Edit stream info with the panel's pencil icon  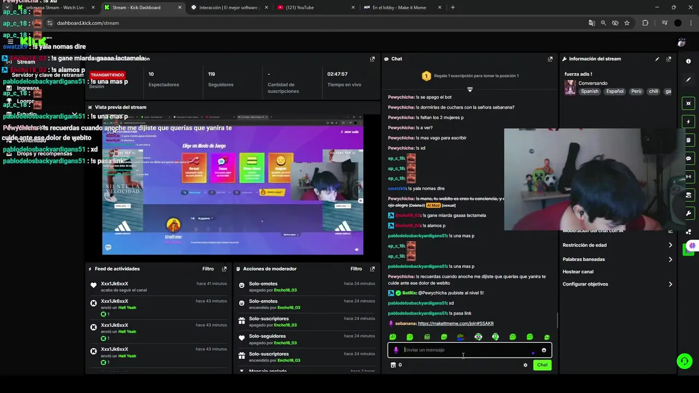click(x=657, y=59)
